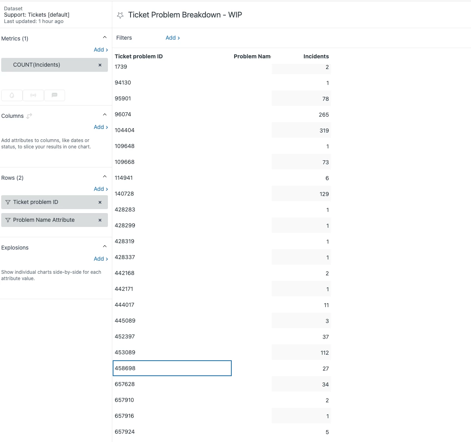Select ticket problem ID 428319

[x=125, y=241]
